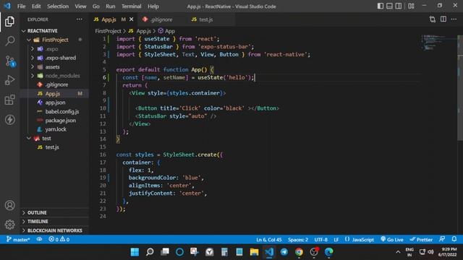Open the Accounts menu icon
Viewport: 463px width, 260px height.
(x=9, y=205)
